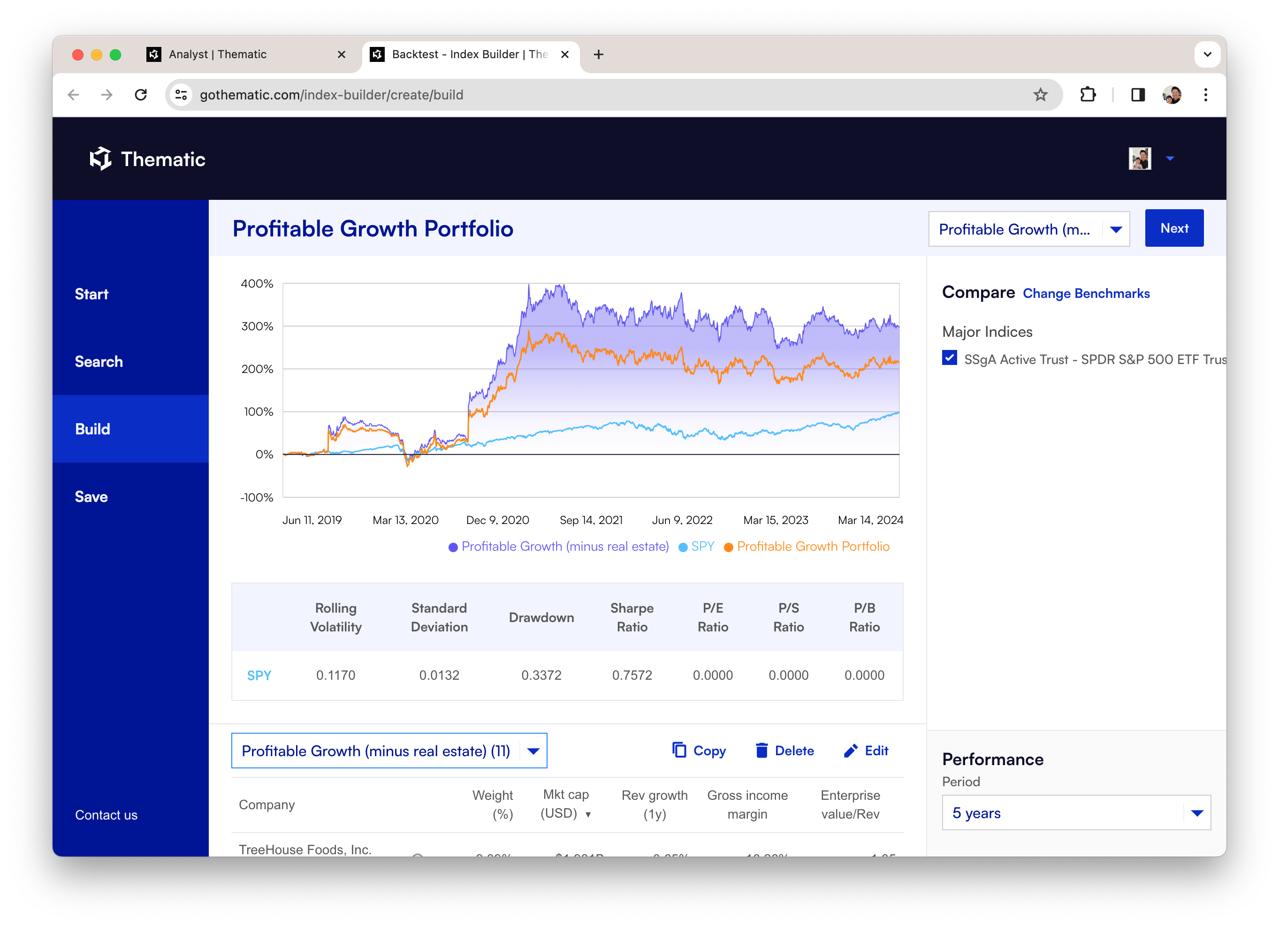
Task: Click the Rolling Volatility column header
Action: pos(335,617)
